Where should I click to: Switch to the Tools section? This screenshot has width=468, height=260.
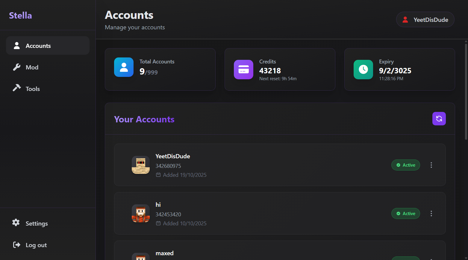32,88
